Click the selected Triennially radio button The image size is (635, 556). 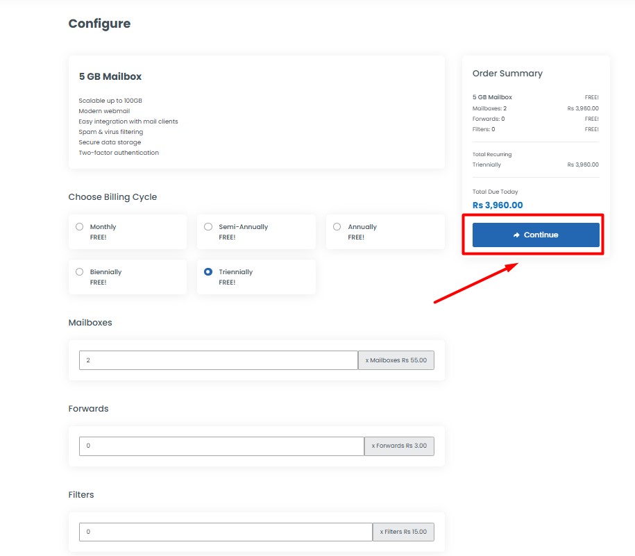click(x=208, y=272)
